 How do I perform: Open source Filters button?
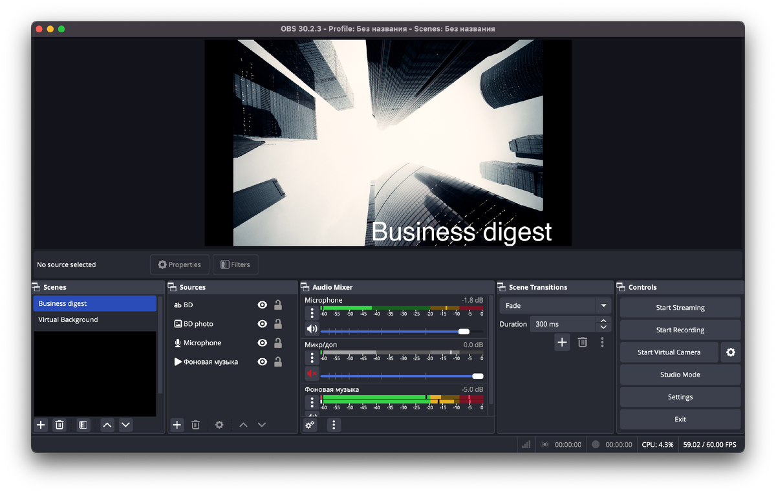[235, 264]
